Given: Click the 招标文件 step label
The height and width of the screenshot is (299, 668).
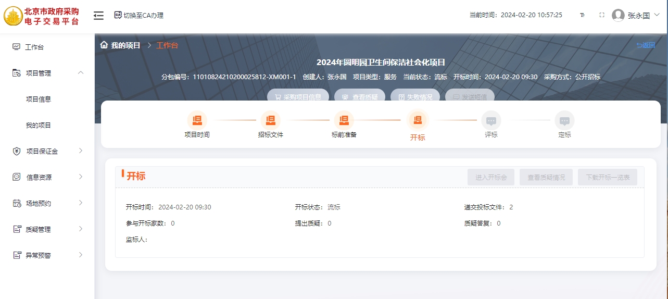Looking at the screenshot, I should click(271, 134).
